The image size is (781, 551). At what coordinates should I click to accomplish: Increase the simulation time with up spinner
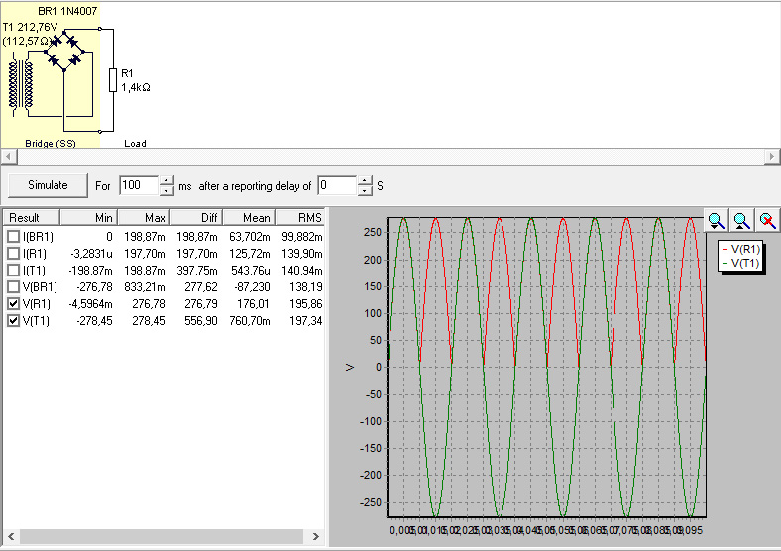point(167,180)
